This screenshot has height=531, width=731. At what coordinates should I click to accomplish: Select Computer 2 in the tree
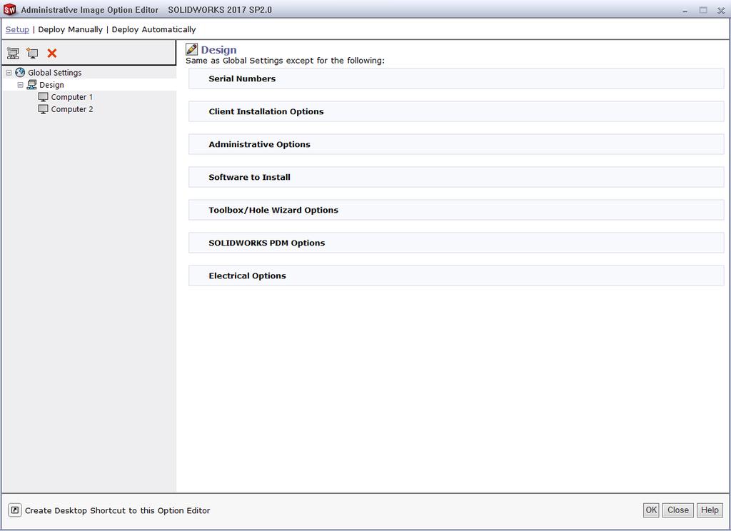pos(72,109)
